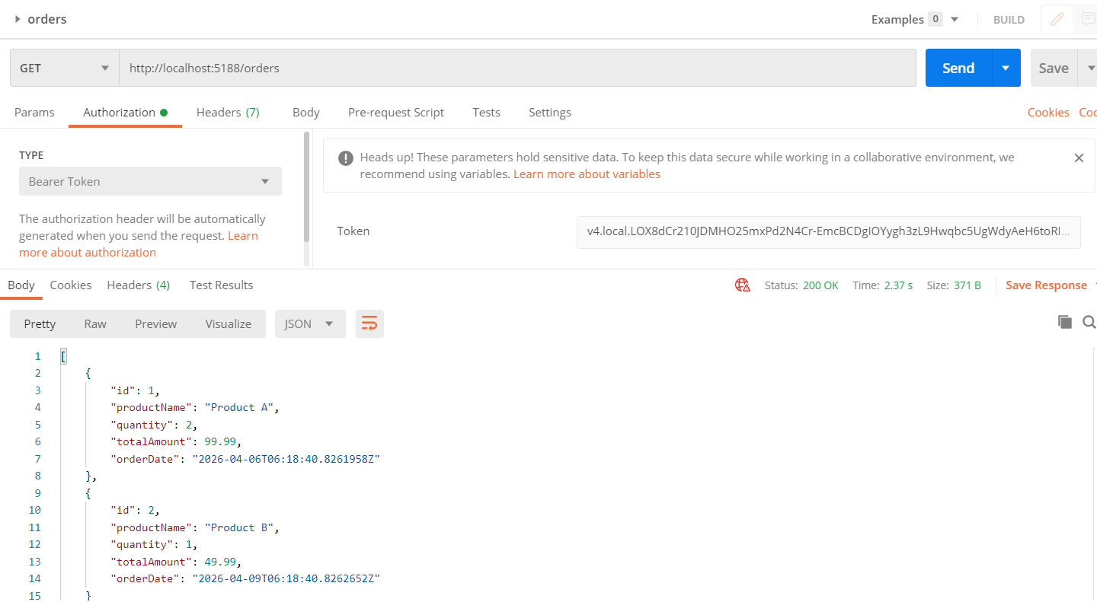Viewport: 1097px width, 602px height.
Task: Open the Bearer Token type dropdown
Action: [150, 181]
